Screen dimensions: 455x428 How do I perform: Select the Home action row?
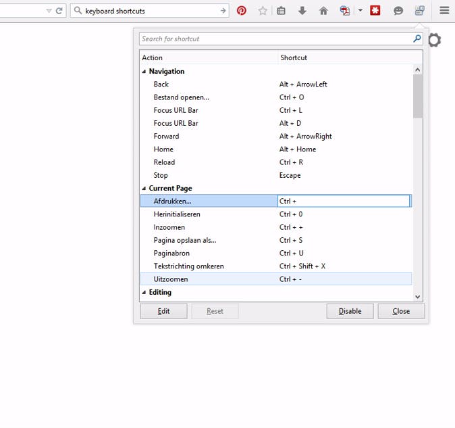(276, 149)
